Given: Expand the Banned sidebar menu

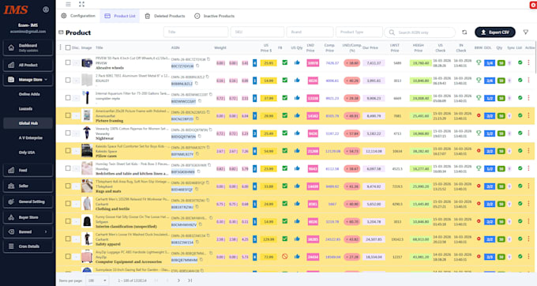Looking at the screenshot, I should click(x=28, y=232).
